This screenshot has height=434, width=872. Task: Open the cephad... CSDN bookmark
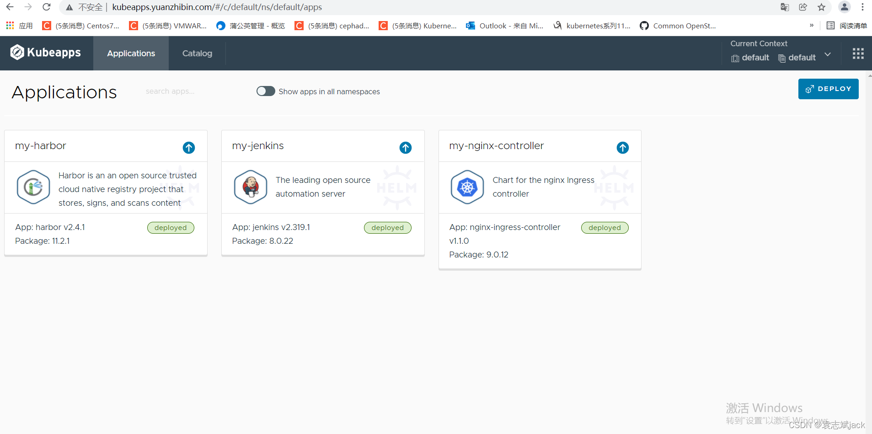[x=332, y=26]
